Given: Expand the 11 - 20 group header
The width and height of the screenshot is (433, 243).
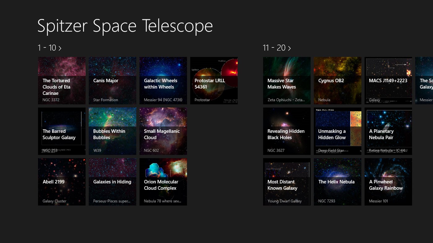Looking at the screenshot, I should (x=277, y=48).
